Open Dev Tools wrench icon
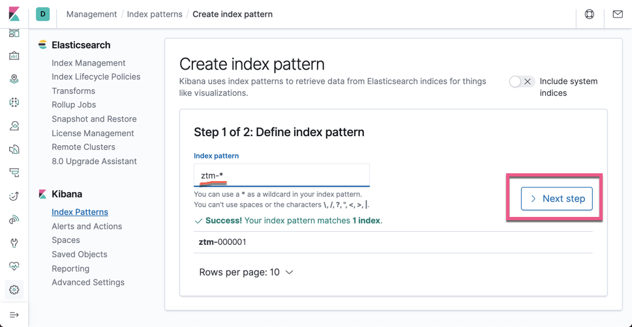The height and width of the screenshot is (327, 632). click(x=14, y=243)
